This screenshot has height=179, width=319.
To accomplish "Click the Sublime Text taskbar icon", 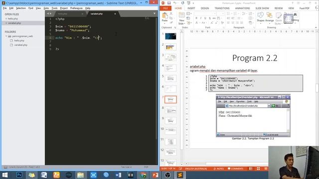I will click(x=180, y=175).
